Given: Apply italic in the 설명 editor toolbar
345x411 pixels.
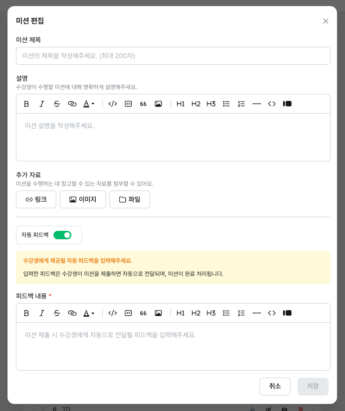Looking at the screenshot, I should (x=42, y=104).
